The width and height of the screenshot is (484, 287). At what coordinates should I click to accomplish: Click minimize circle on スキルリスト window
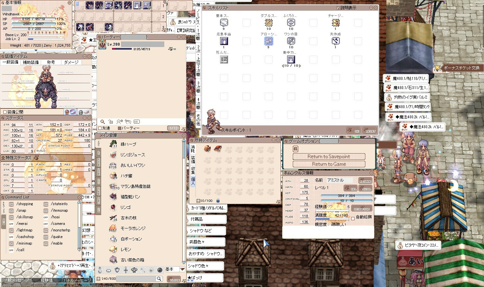[x=371, y=8]
